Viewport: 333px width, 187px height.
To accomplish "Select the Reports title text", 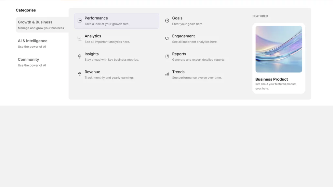I will tap(179, 54).
